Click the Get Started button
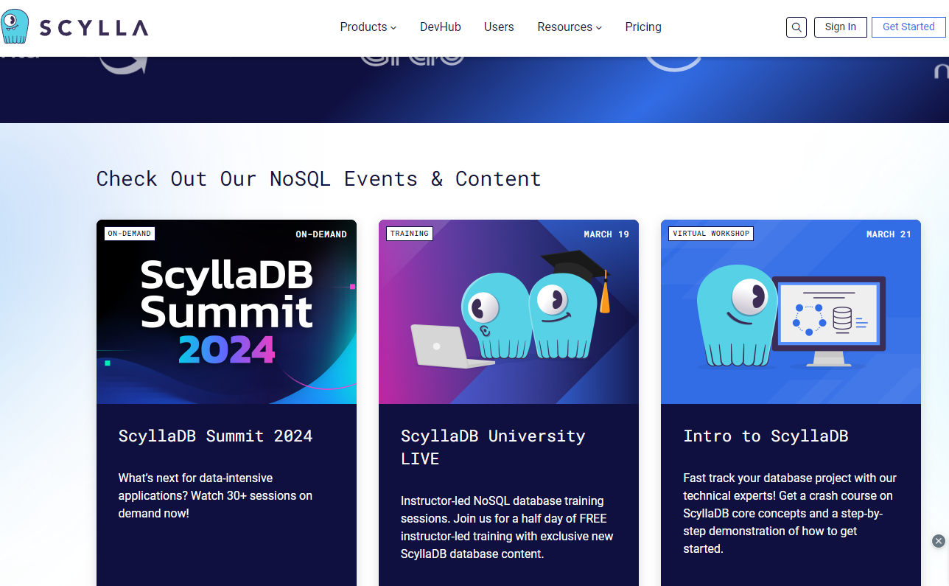The height and width of the screenshot is (586, 949). [x=908, y=27]
